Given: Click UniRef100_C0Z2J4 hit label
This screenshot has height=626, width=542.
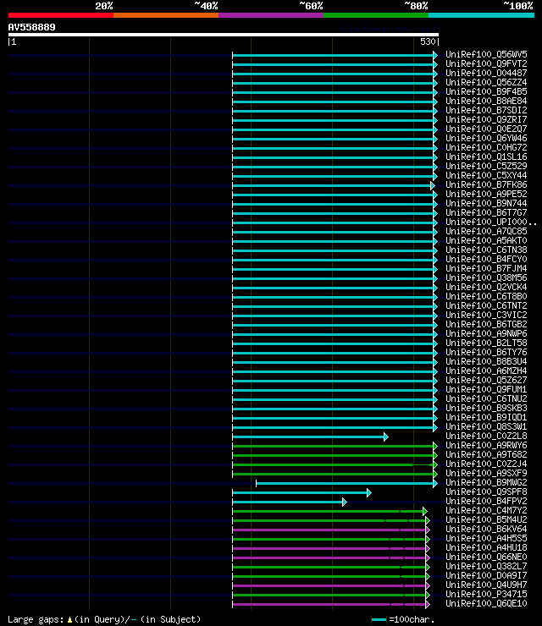Looking at the screenshot, I should 486,464.
